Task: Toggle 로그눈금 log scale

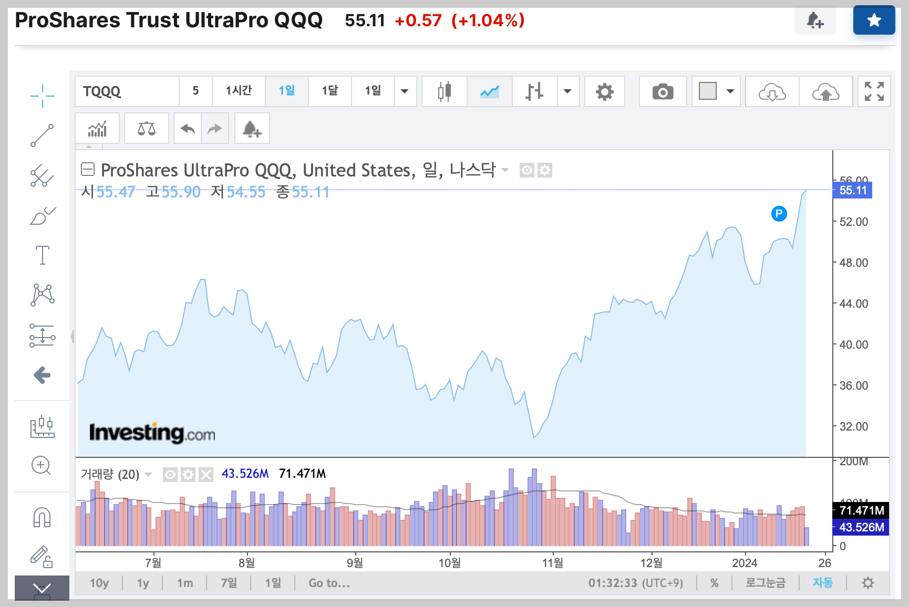Action: 766,583
